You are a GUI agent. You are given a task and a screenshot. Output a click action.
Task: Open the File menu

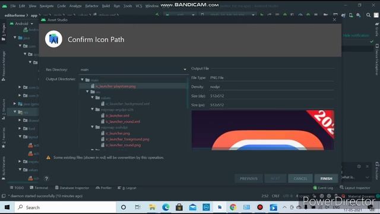(13, 6)
